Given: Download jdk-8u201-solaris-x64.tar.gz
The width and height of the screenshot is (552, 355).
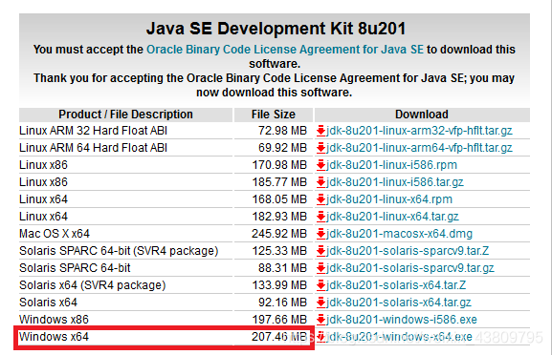Looking at the screenshot, I should pos(399,303).
